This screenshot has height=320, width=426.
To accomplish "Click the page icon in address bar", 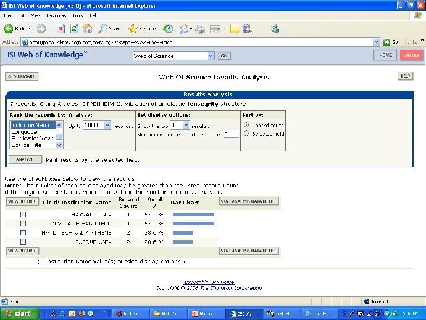I will click(x=25, y=42).
